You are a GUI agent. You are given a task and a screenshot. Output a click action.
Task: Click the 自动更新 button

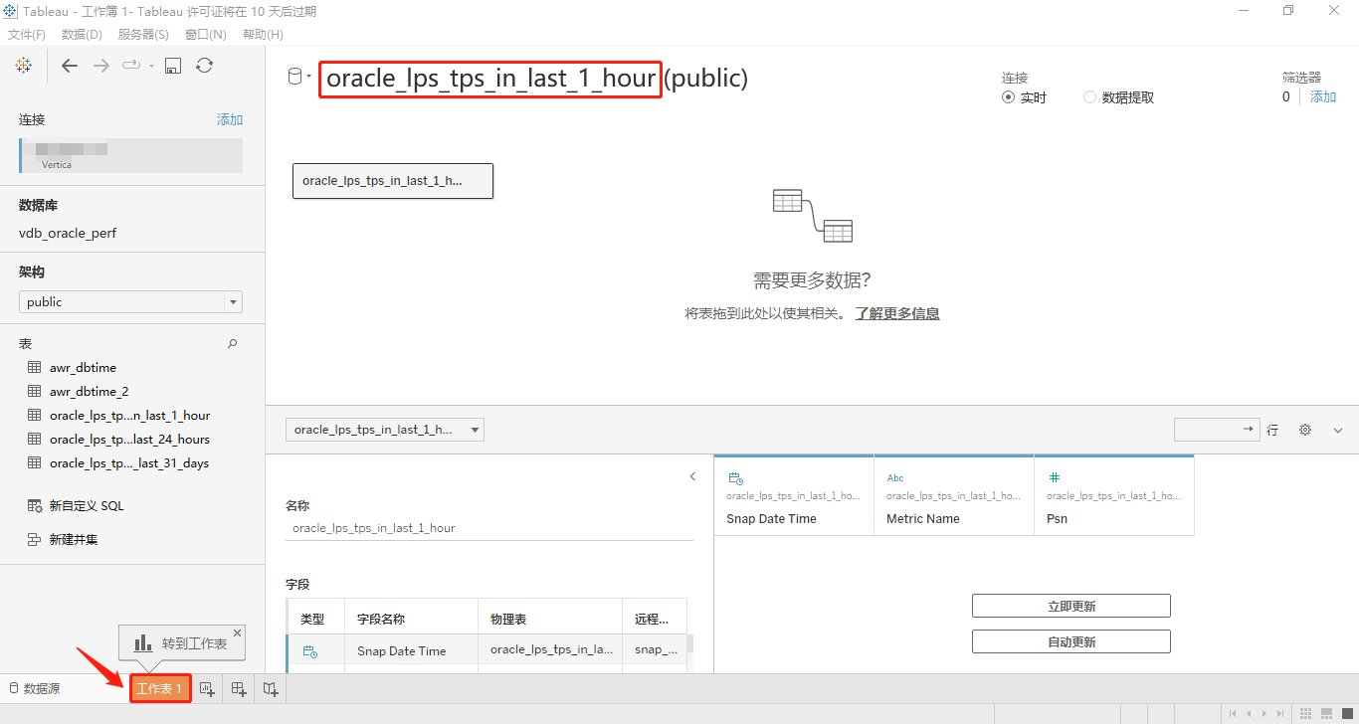[x=1071, y=641]
